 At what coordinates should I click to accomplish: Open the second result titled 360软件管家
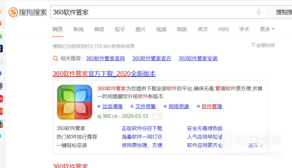tap(70, 166)
